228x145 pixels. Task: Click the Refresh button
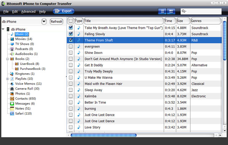(56, 22)
